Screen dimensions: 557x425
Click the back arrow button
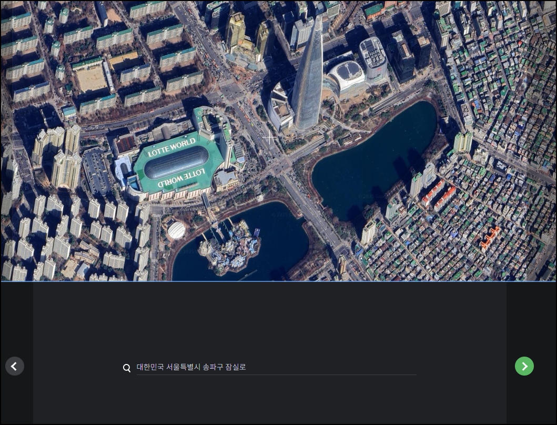(x=15, y=366)
